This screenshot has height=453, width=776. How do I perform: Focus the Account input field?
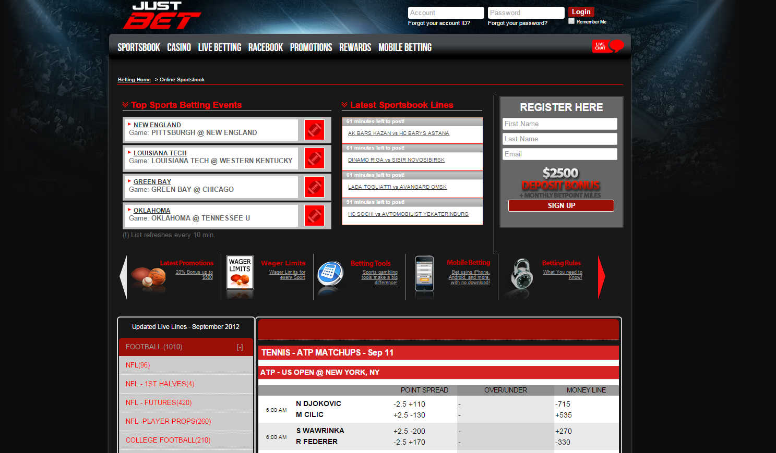(x=446, y=13)
